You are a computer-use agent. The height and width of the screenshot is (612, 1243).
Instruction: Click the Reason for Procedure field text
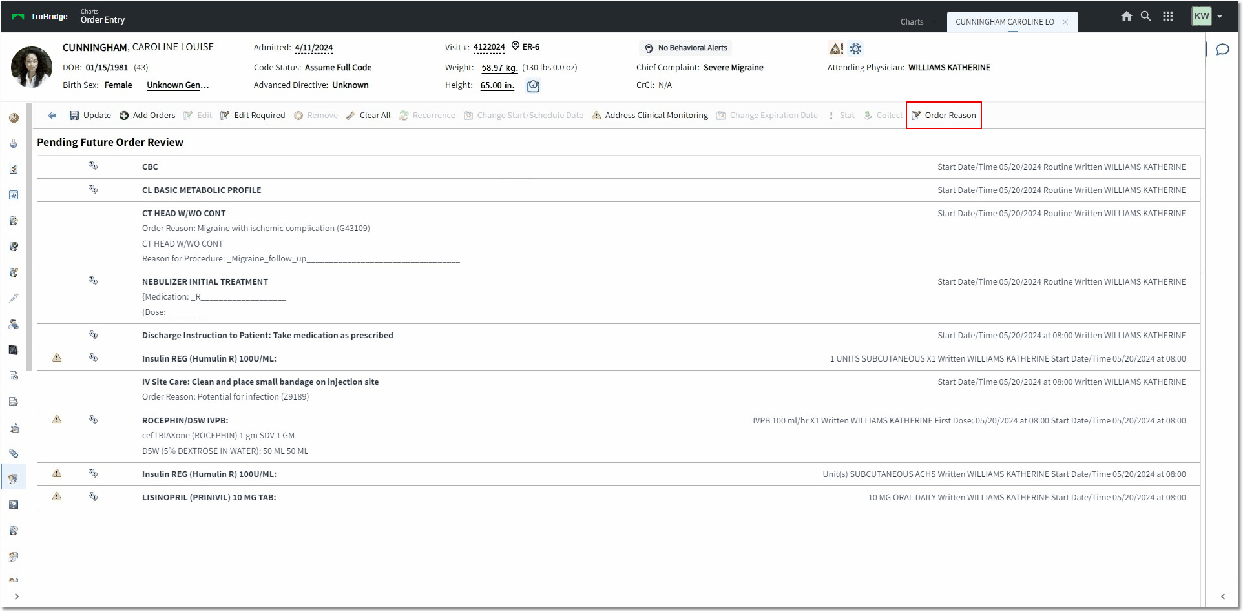(301, 259)
